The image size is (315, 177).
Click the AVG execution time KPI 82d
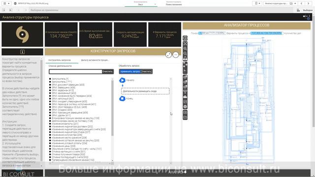click(95, 34)
